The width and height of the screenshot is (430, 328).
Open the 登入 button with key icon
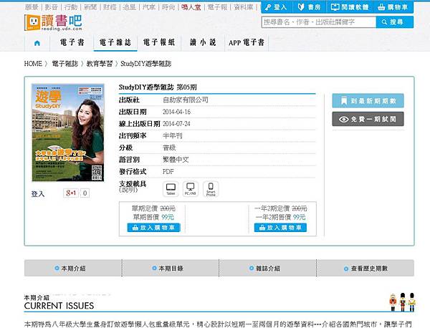coord(277,7)
